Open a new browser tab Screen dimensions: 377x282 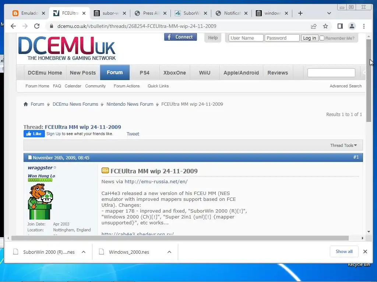(x=300, y=13)
